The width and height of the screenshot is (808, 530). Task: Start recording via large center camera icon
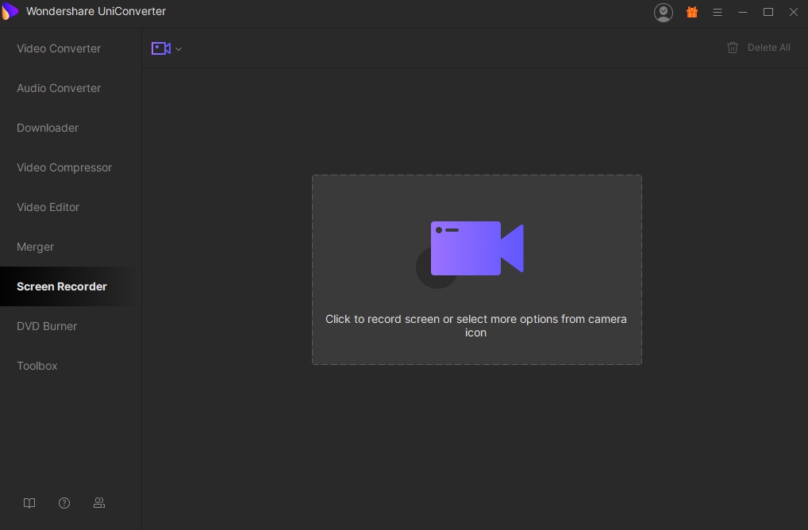pyautogui.click(x=476, y=249)
